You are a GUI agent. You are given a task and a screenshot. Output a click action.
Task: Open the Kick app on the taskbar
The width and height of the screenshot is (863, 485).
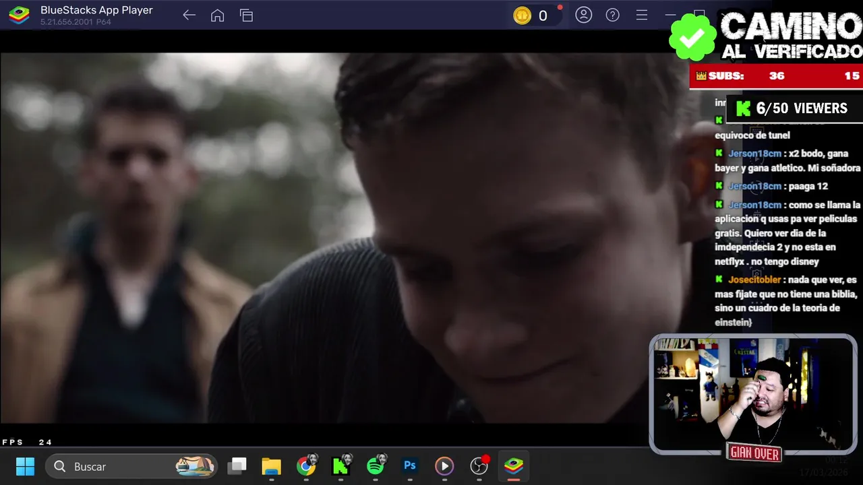pyautogui.click(x=340, y=466)
